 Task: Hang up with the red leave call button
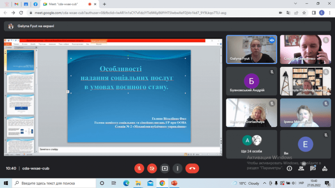tap(192, 168)
